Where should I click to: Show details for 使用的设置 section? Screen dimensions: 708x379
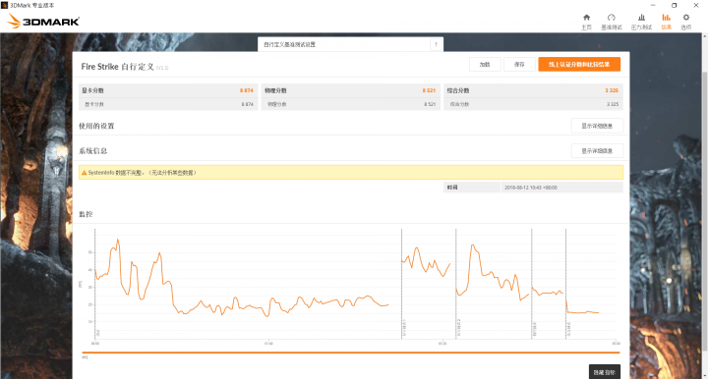pos(597,126)
